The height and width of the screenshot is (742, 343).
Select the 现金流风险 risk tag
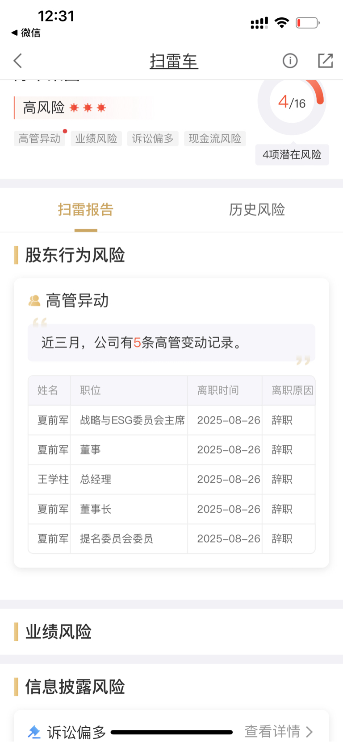click(x=215, y=139)
